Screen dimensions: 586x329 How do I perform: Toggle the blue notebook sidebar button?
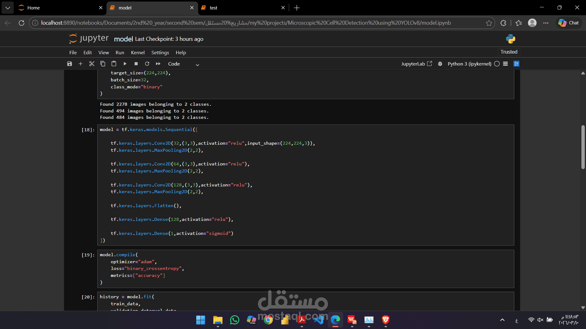point(516,64)
